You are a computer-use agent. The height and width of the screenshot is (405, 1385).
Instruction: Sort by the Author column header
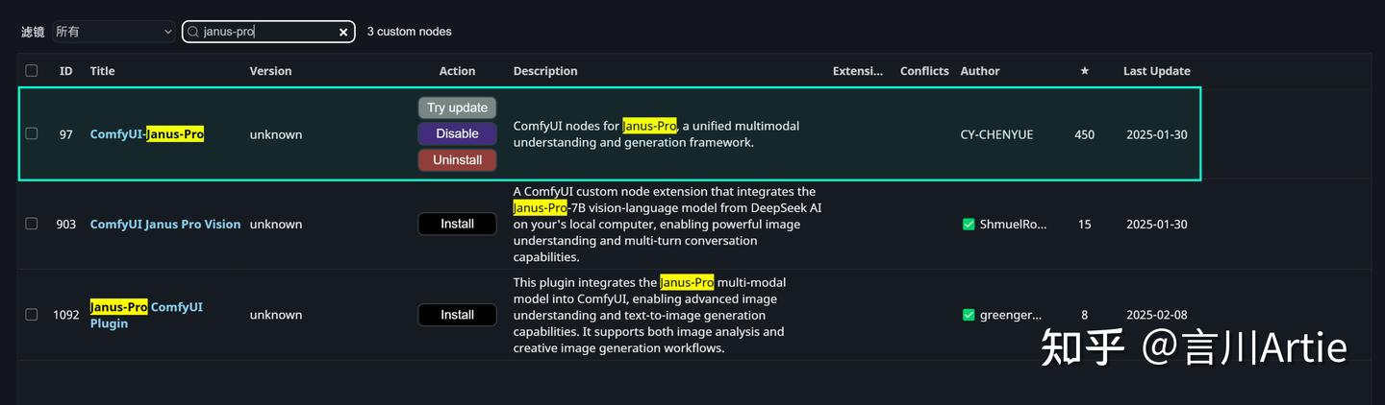[x=979, y=71]
